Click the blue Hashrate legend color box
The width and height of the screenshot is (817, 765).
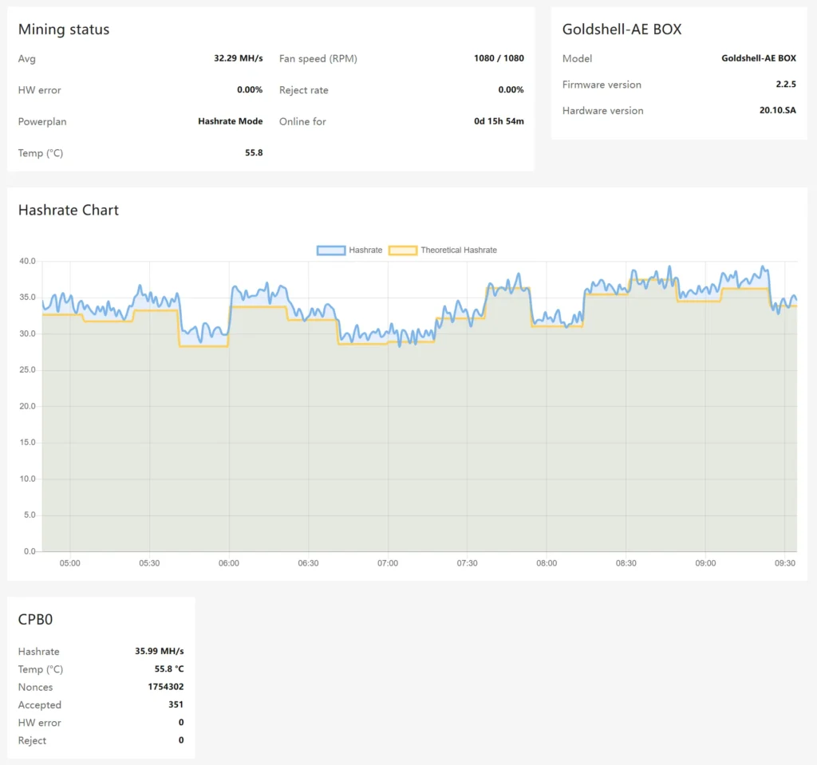tap(330, 250)
